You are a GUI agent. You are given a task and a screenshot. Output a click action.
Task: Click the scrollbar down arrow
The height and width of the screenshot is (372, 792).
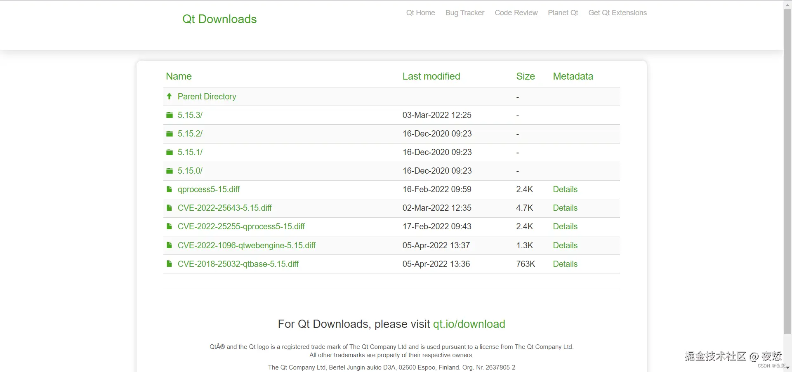click(787, 367)
